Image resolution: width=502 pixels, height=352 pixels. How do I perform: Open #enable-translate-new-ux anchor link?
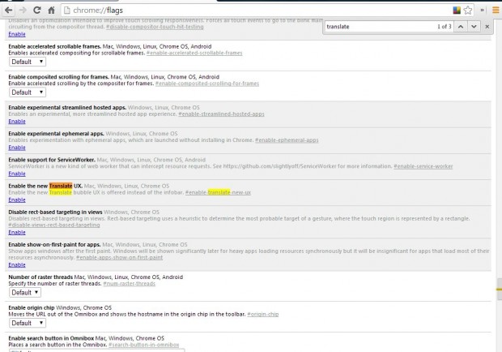click(x=218, y=192)
